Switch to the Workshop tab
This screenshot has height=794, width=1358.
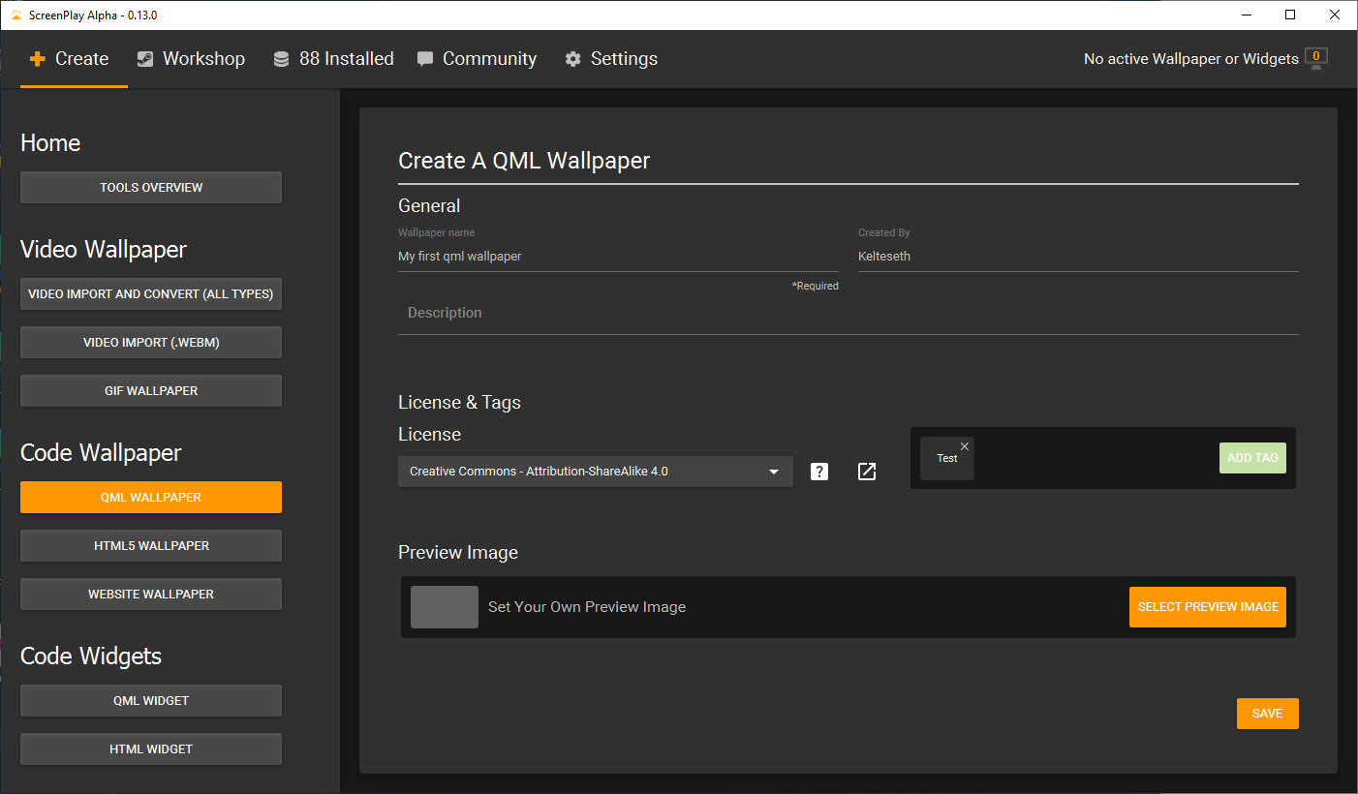click(x=191, y=59)
